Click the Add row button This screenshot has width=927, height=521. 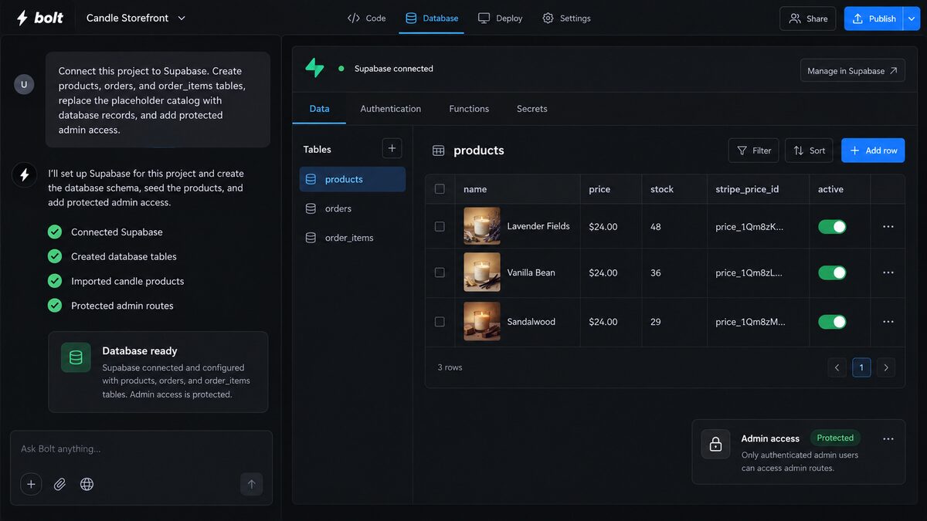pyautogui.click(x=873, y=151)
